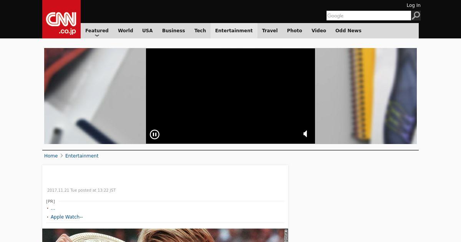Viewport: 461px width, 242px height.
Task: Follow the Home breadcrumb link
Action: 51,156
